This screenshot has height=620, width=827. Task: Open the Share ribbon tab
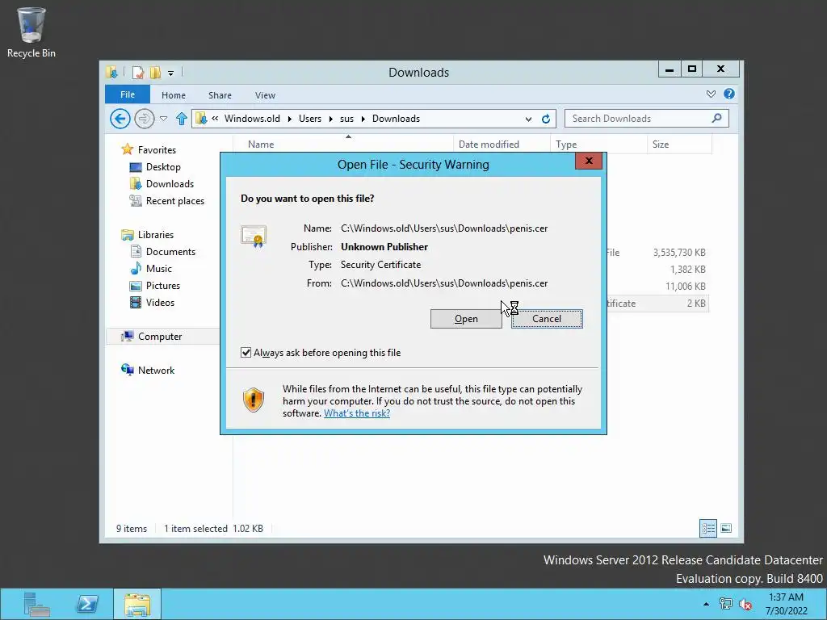point(220,95)
